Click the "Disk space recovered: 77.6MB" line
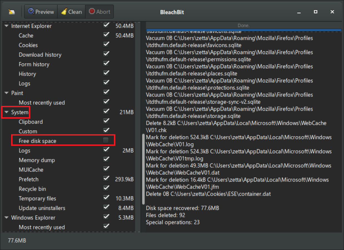Image resolution: width=344 pixels, height=250 pixels. (x=183, y=208)
